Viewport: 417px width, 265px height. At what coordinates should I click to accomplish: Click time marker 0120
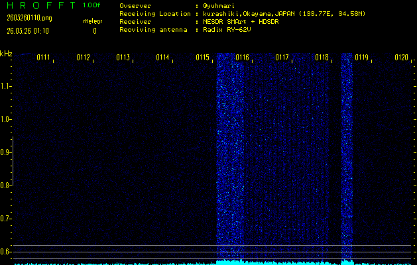click(x=401, y=58)
